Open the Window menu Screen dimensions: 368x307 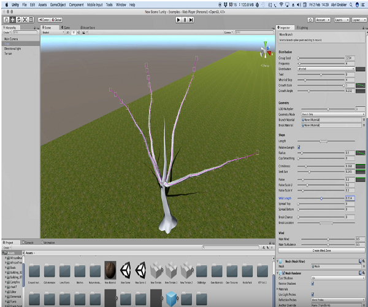click(x=121, y=5)
